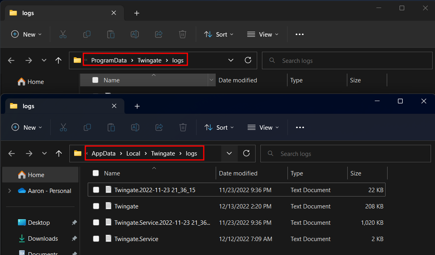
Task: Rename a file via the rename icon
Action: 135,127
